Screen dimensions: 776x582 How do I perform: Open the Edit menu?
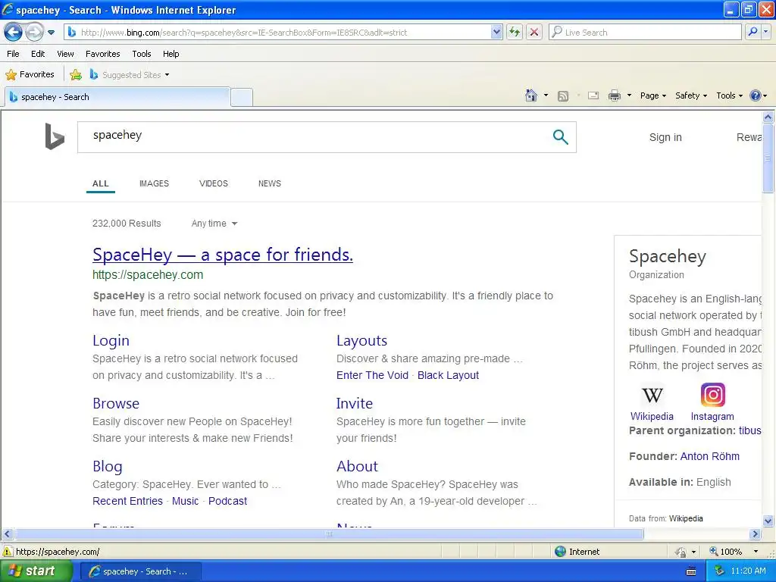pos(38,54)
